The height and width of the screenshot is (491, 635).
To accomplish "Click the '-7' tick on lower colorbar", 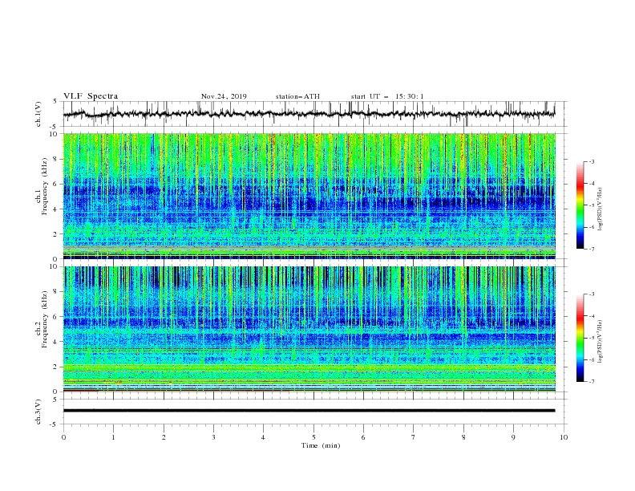I will point(591,382).
